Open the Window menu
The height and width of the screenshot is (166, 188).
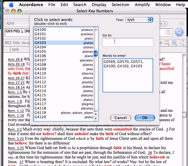point(163,5)
